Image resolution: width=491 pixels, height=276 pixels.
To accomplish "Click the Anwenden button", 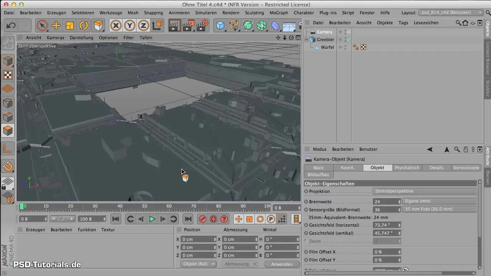I will tap(282, 264).
